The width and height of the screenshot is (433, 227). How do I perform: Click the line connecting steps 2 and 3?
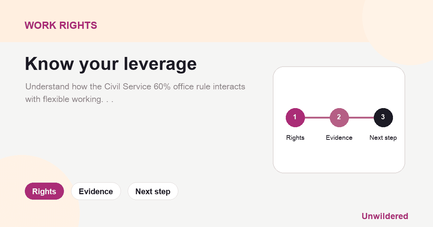(x=361, y=117)
